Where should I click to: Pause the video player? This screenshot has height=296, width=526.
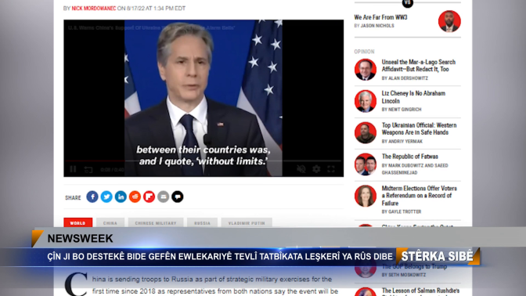click(x=73, y=169)
